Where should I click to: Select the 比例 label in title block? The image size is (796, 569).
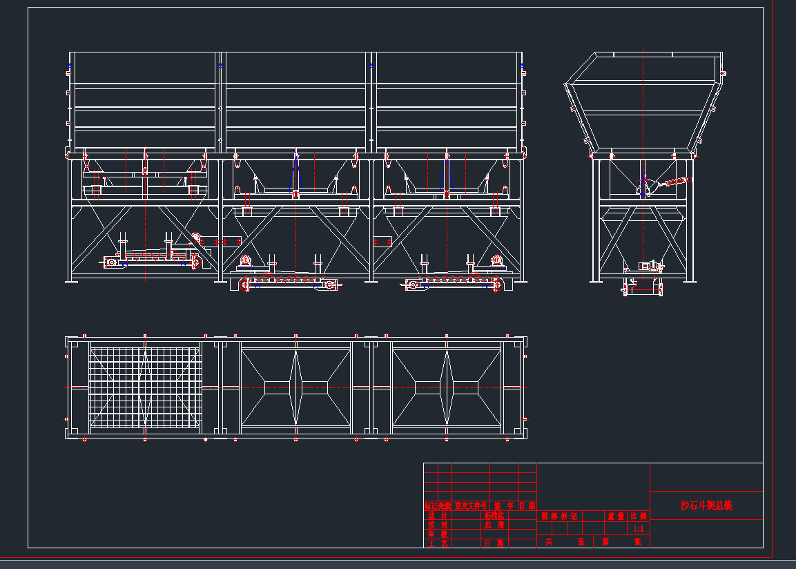click(639, 517)
